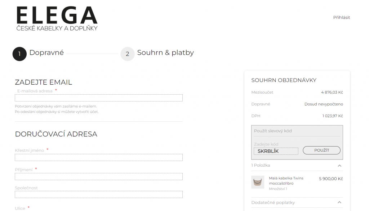369x211 pixels.
Task: Click the ČESKÉ KABELKY A DOPLŇKY tagline
Action: tap(57, 28)
